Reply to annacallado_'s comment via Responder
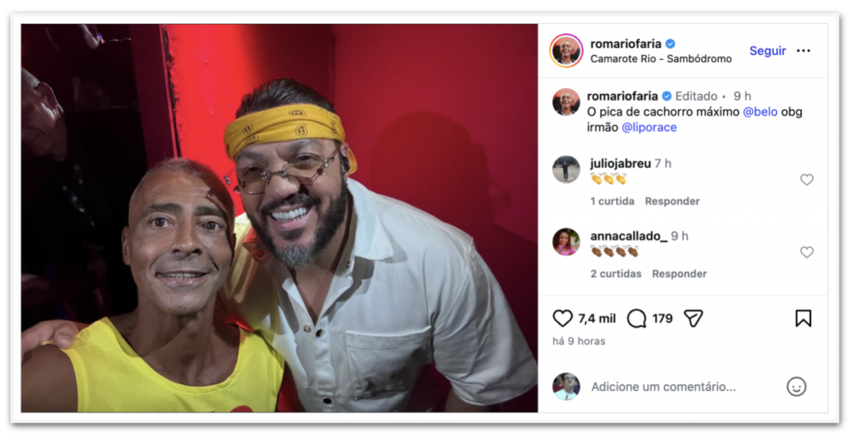Viewport: 851px width, 435px height. pos(679,274)
